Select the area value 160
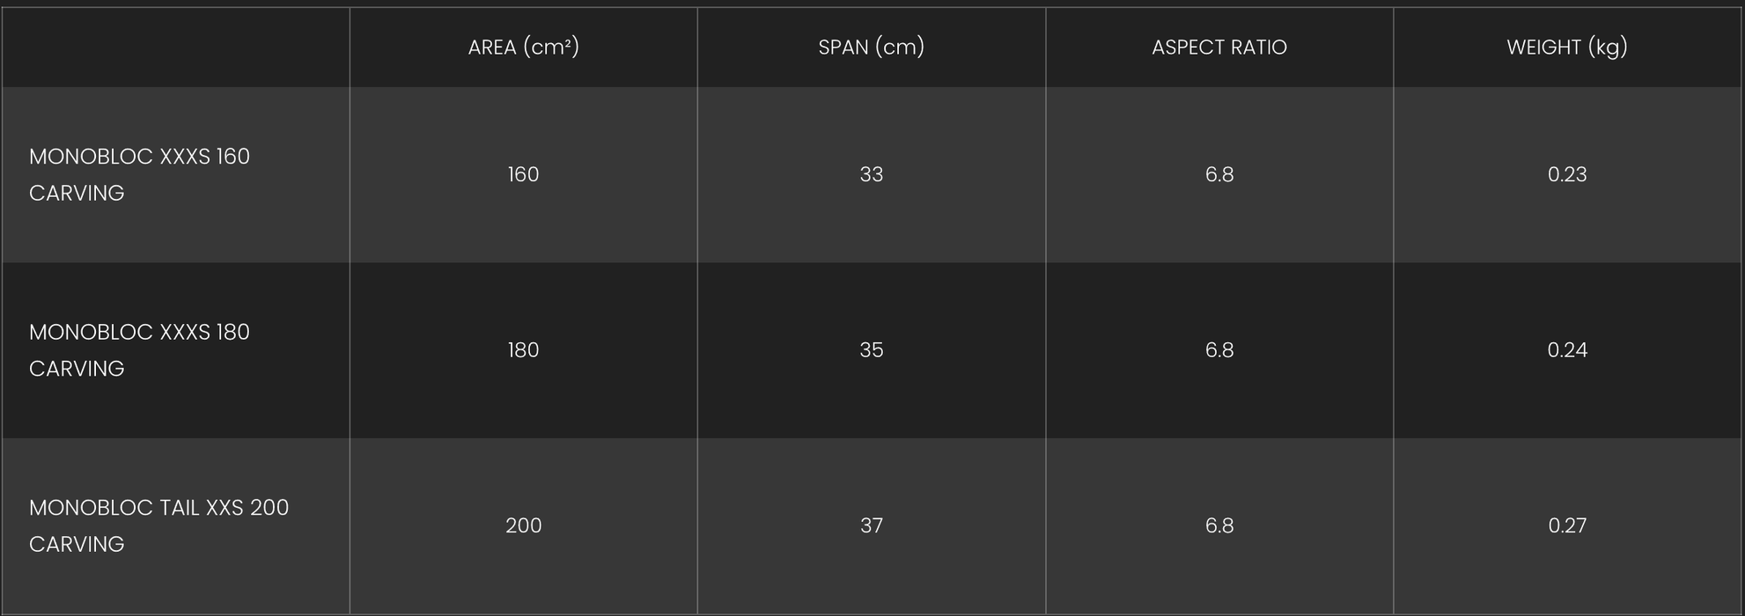 523,174
